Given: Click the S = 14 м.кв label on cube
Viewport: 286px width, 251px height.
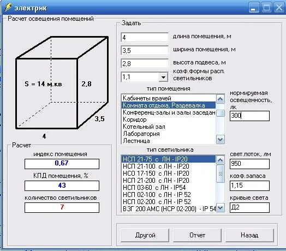Looking at the screenshot, I should coord(43,84).
